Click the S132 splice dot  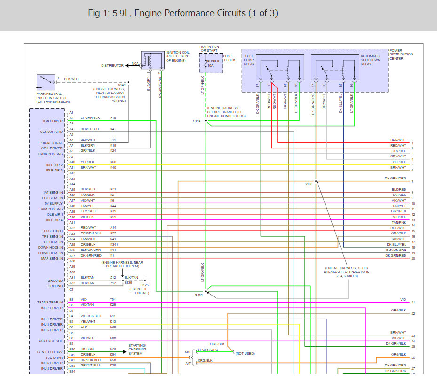[206, 291]
